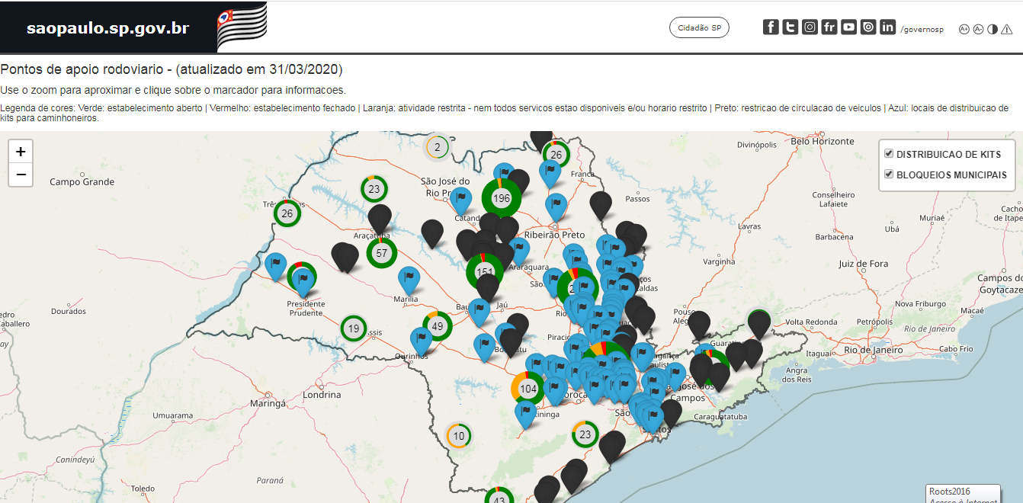The height and width of the screenshot is (503, 1023).
Task: Open the YouTube social icon
Action: tap(848, 27)
